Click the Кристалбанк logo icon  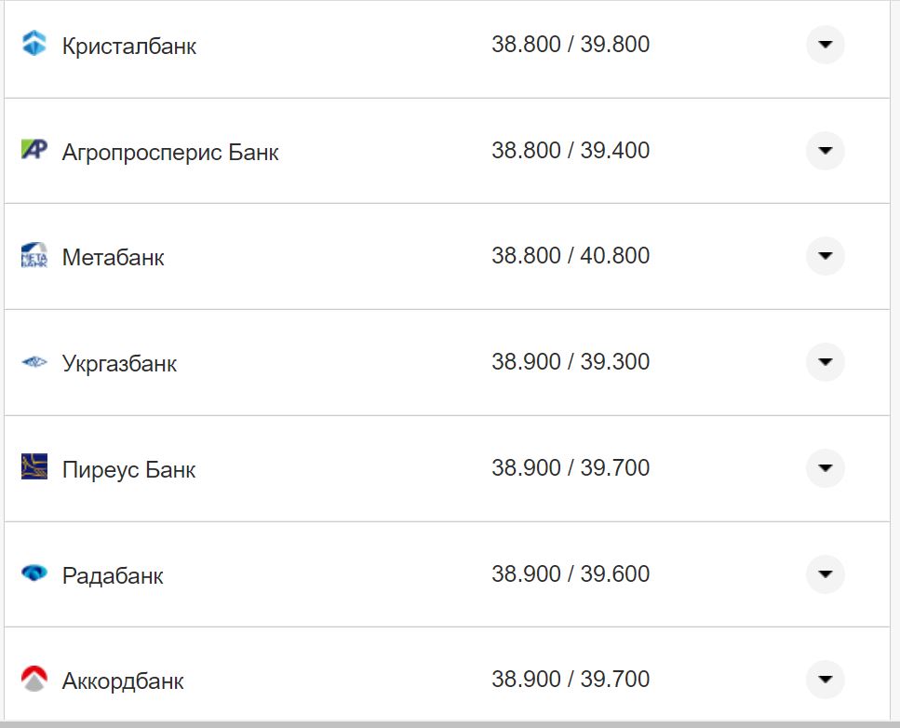34,44
